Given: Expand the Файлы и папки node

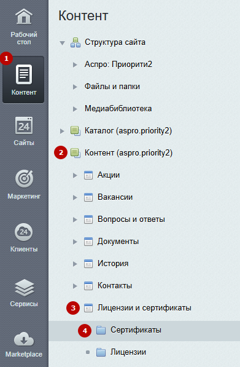Looking at the screenshot, I should pos(75,87).
